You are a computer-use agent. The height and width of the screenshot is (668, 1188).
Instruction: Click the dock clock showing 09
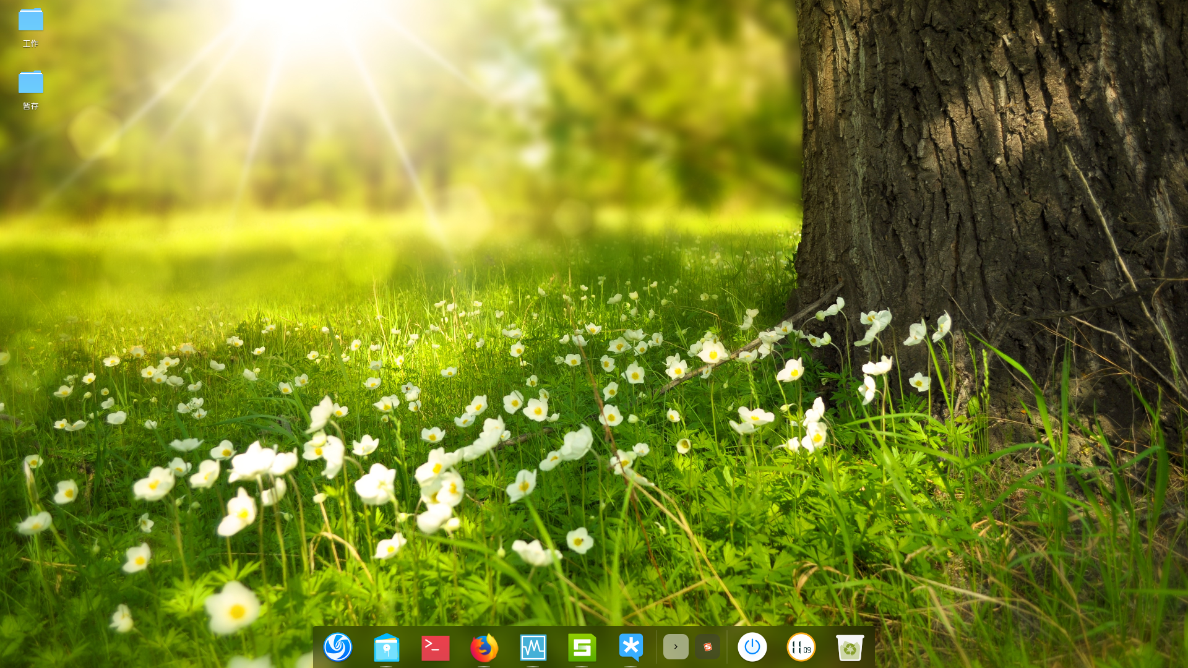pyautogui.click(x=801, y=647)
